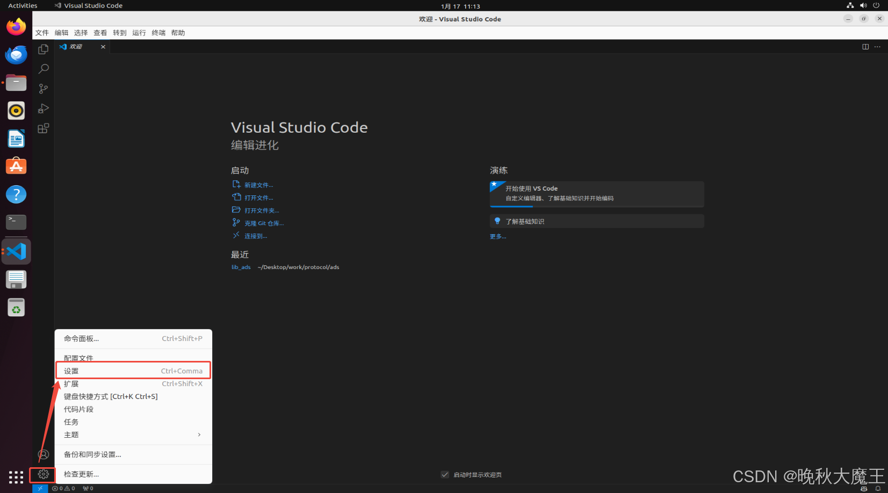The height and width of the screenshot is (493, 888).
Task: Split the editor to the right
Action: click(x=865, y=47)
